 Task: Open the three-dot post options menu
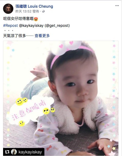117,6
